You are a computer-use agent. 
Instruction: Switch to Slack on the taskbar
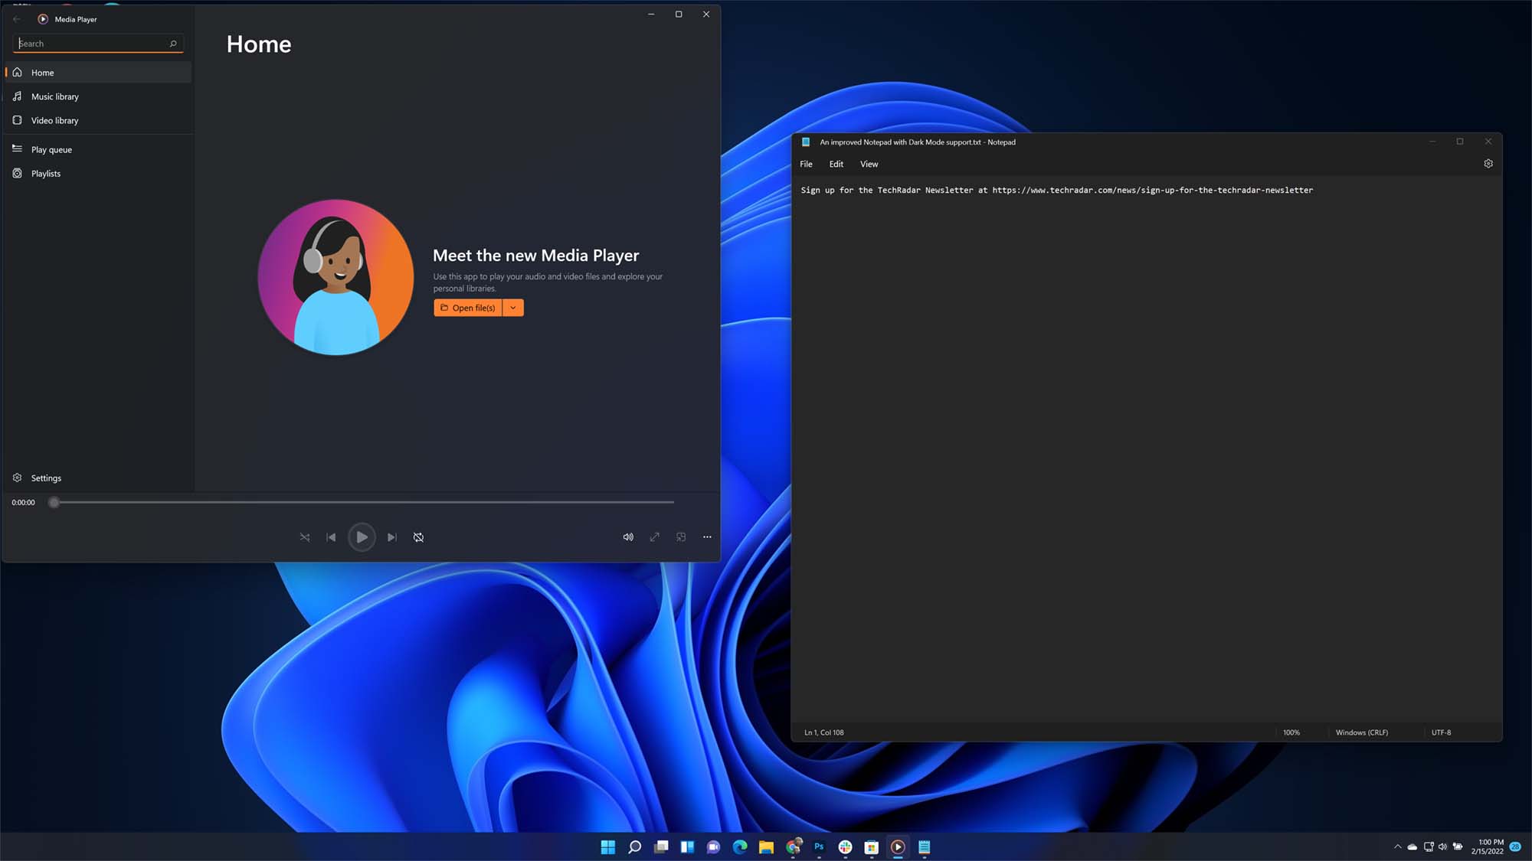(846, 846)
